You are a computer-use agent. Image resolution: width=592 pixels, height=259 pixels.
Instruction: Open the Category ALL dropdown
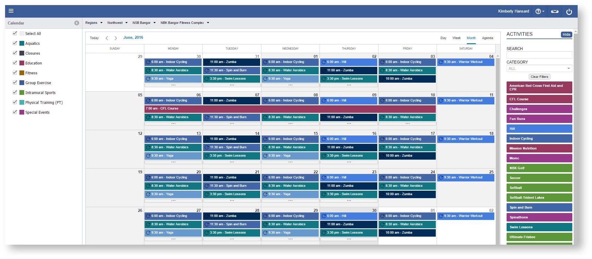pos(539,68)
